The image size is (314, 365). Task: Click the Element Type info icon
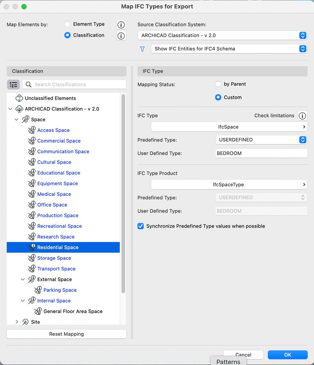(x=121, y=25)
